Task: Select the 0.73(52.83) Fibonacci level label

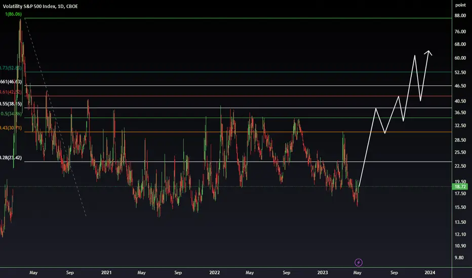Action: pos(11,68)
